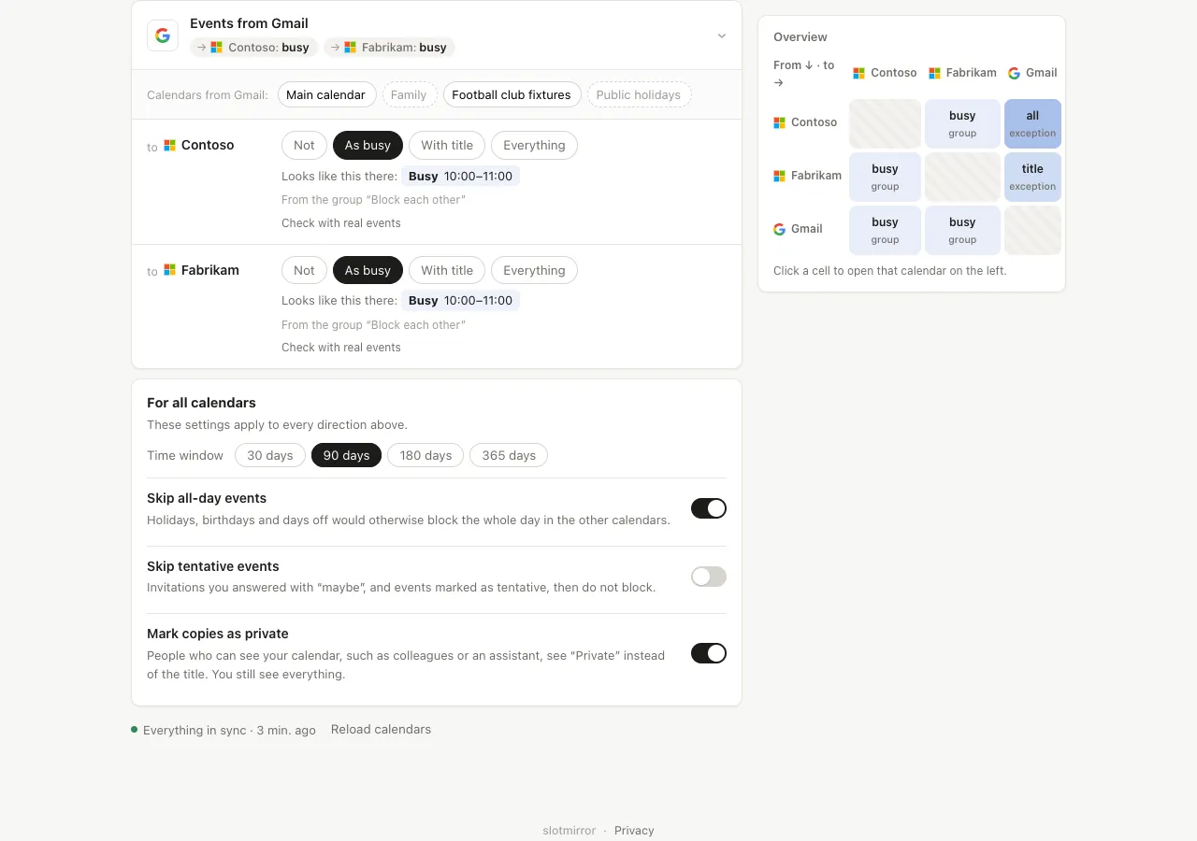Image resolution: width=1197 pixels, height=841 pixels.
Task: Click the Gmail icon in Overview row header
Action: pyautogui.click(x=780, y=229)
